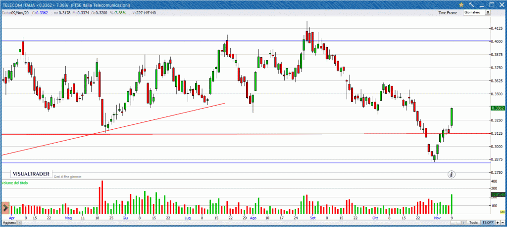Zoom out with the minus button
The image size is (507, 227).
pyautogui.click(x=503, y=223)
